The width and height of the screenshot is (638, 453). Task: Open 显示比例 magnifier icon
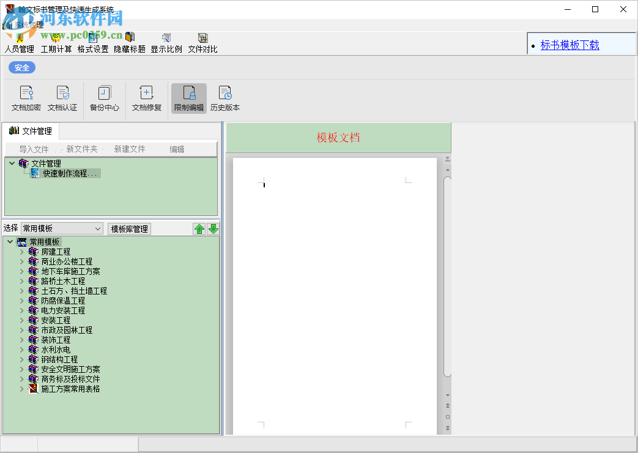click(166, 38)
